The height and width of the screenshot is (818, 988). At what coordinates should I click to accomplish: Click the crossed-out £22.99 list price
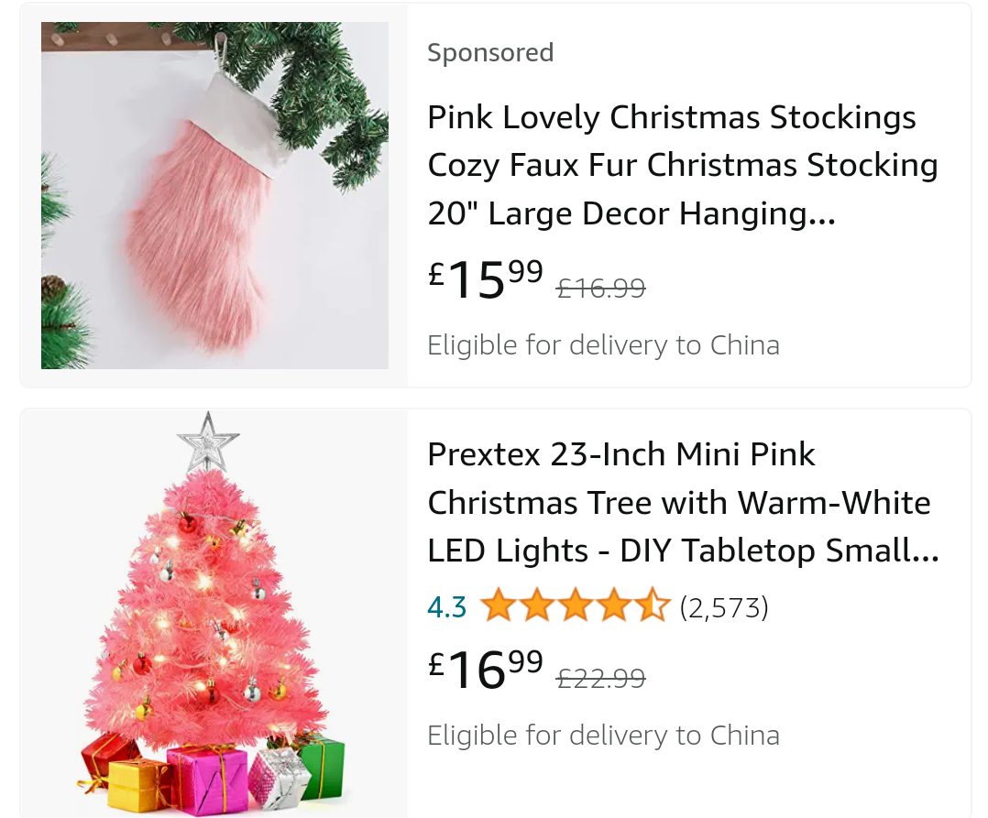601,679
